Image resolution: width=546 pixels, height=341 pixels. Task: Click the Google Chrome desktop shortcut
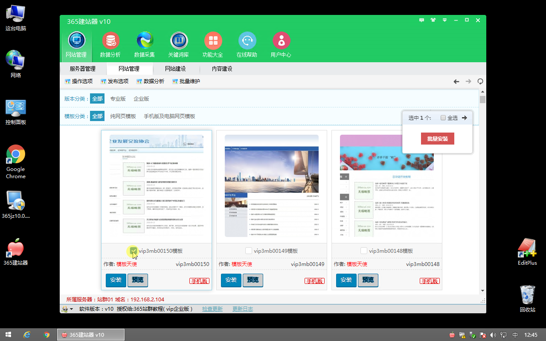point(16,162)
